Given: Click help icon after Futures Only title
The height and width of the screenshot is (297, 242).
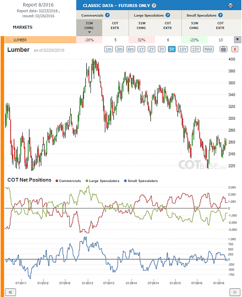Looking at the screenshot, I should click(154, 6).
